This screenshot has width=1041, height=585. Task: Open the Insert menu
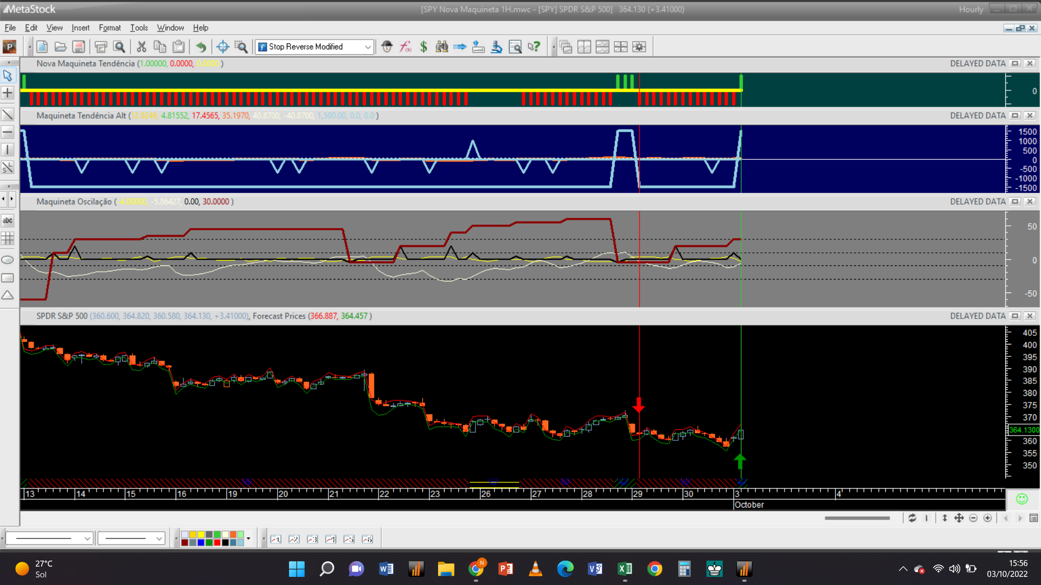coord(80,28)
